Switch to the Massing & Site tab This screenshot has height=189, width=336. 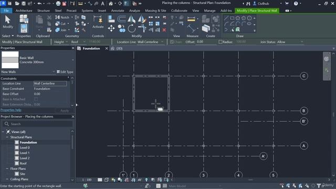pyautogui.click(x=155, y=10)
